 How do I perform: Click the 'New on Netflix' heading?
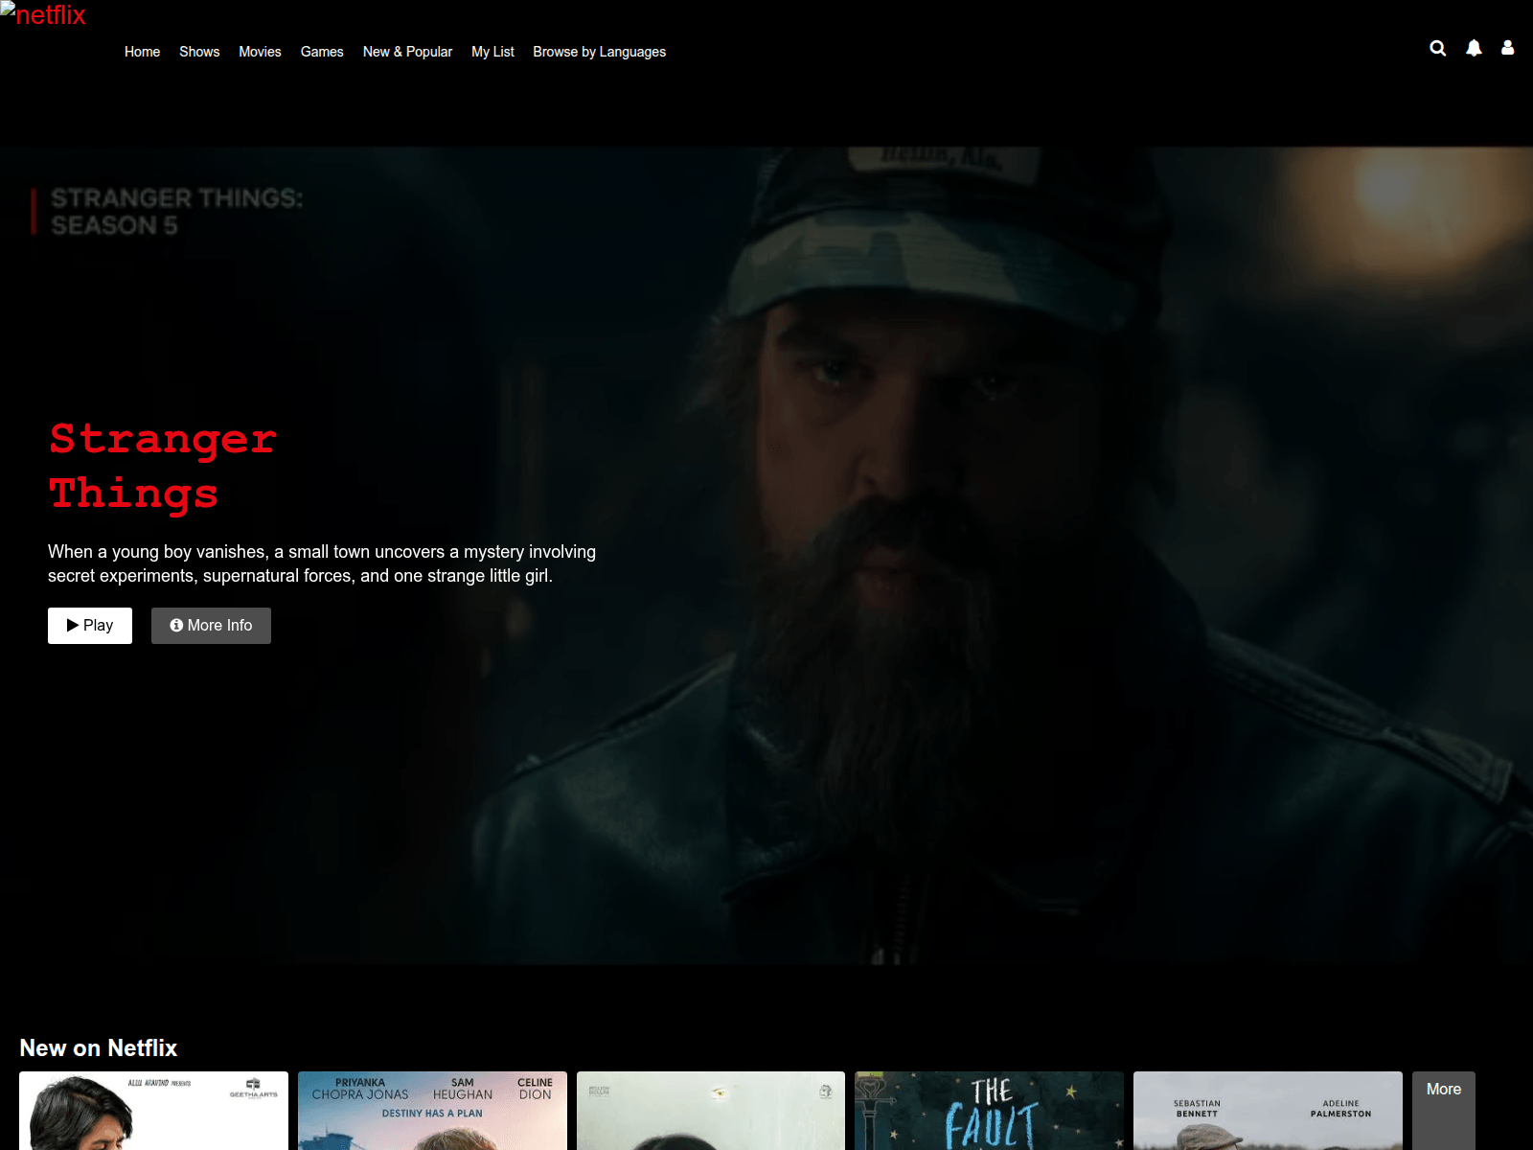pos(99,1048)
